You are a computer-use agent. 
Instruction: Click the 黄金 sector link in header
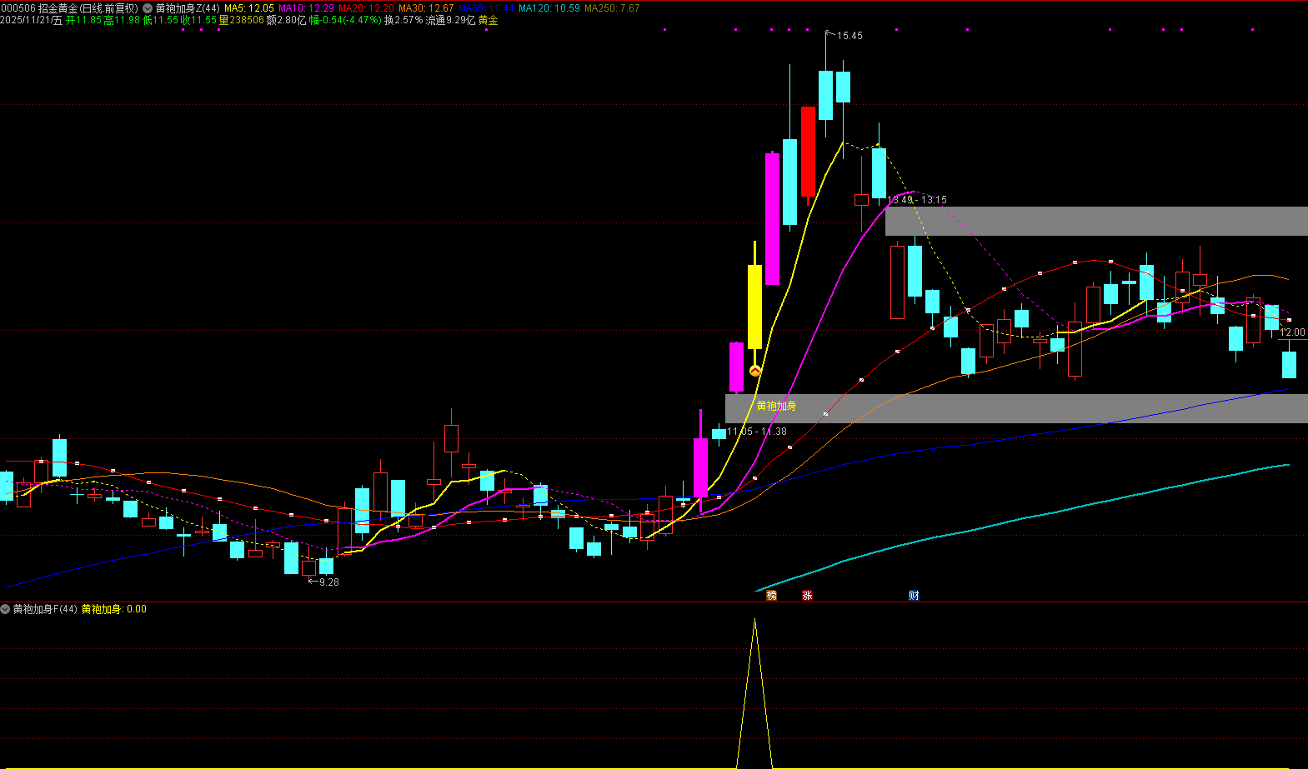[x=488, y=20]
